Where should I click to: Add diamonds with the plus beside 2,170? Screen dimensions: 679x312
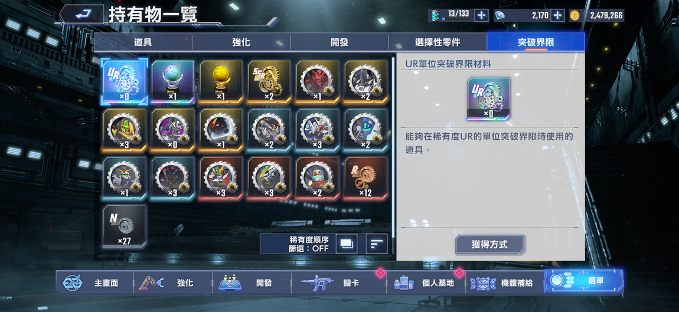point(557,15)
